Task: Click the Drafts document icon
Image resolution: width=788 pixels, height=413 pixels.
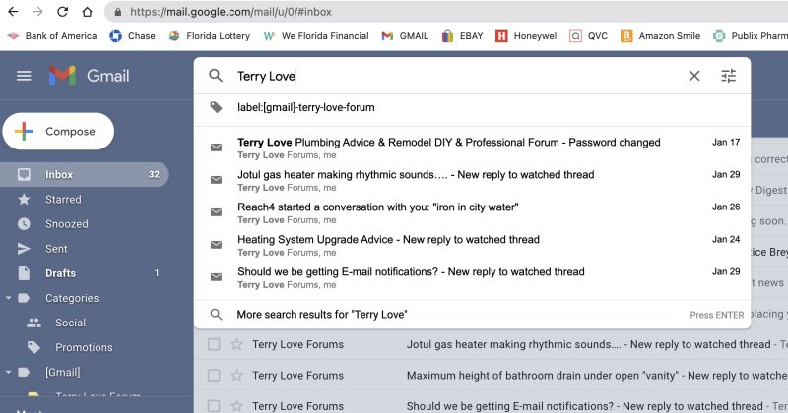Action: coord(24,273)
